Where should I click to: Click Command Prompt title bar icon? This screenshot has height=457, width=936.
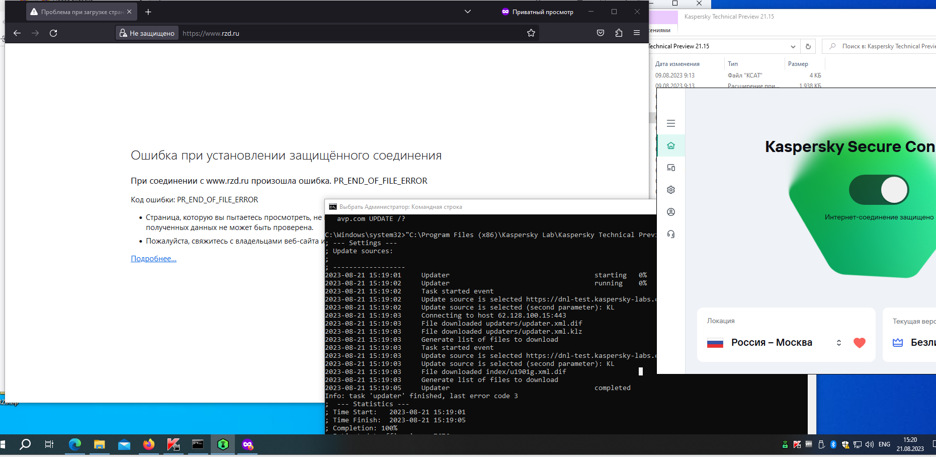333,207
